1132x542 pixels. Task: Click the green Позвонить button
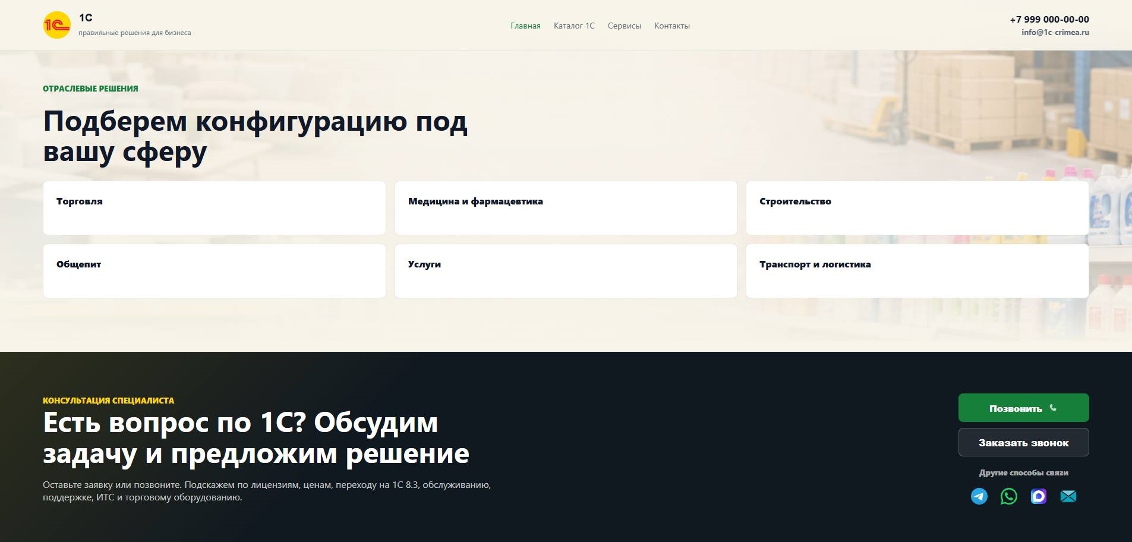click(1023, 408)
